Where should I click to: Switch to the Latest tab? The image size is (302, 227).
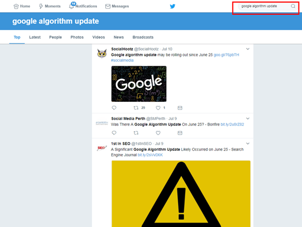click(x=35, y=37)
